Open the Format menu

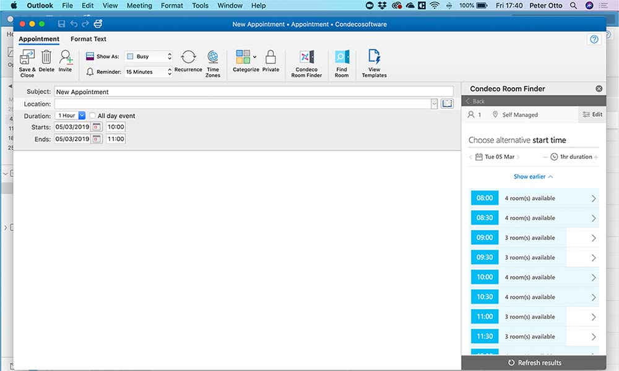[171, 6]
